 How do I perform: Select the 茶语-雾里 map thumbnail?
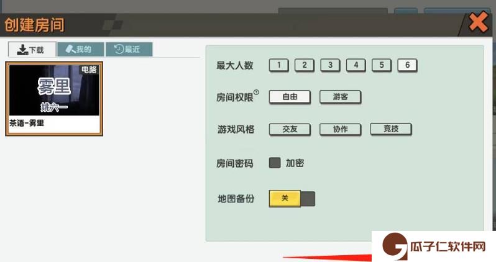(54, 99)
